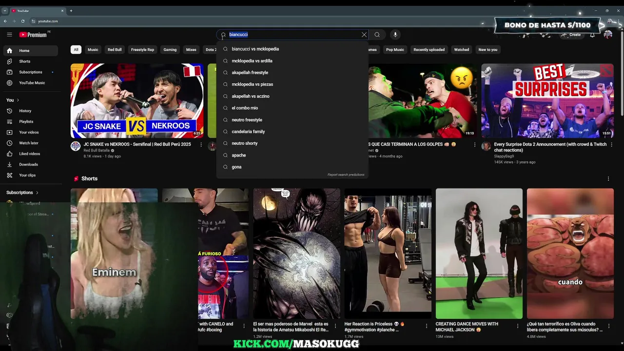
Task: Click the YouTube Premium logo
Action: pyautogui.click(x=33, y=35)
